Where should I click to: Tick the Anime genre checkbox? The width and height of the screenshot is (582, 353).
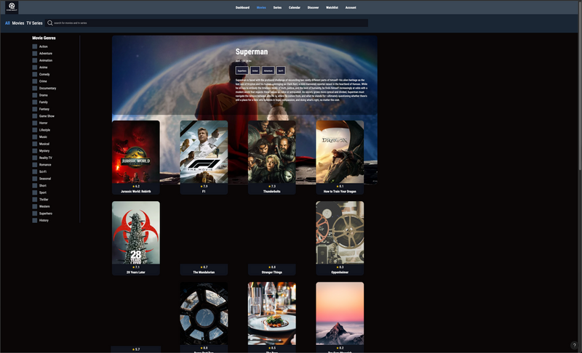click(x=34, y=68)
